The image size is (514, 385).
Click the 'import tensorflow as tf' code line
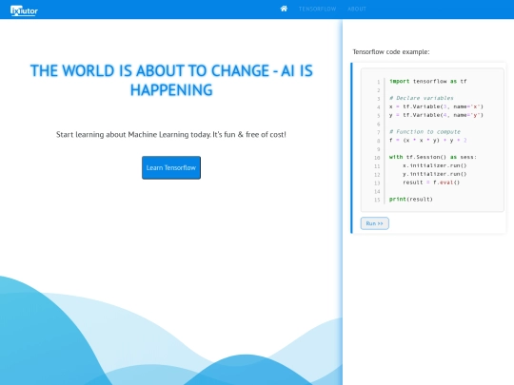coord(428,81)
